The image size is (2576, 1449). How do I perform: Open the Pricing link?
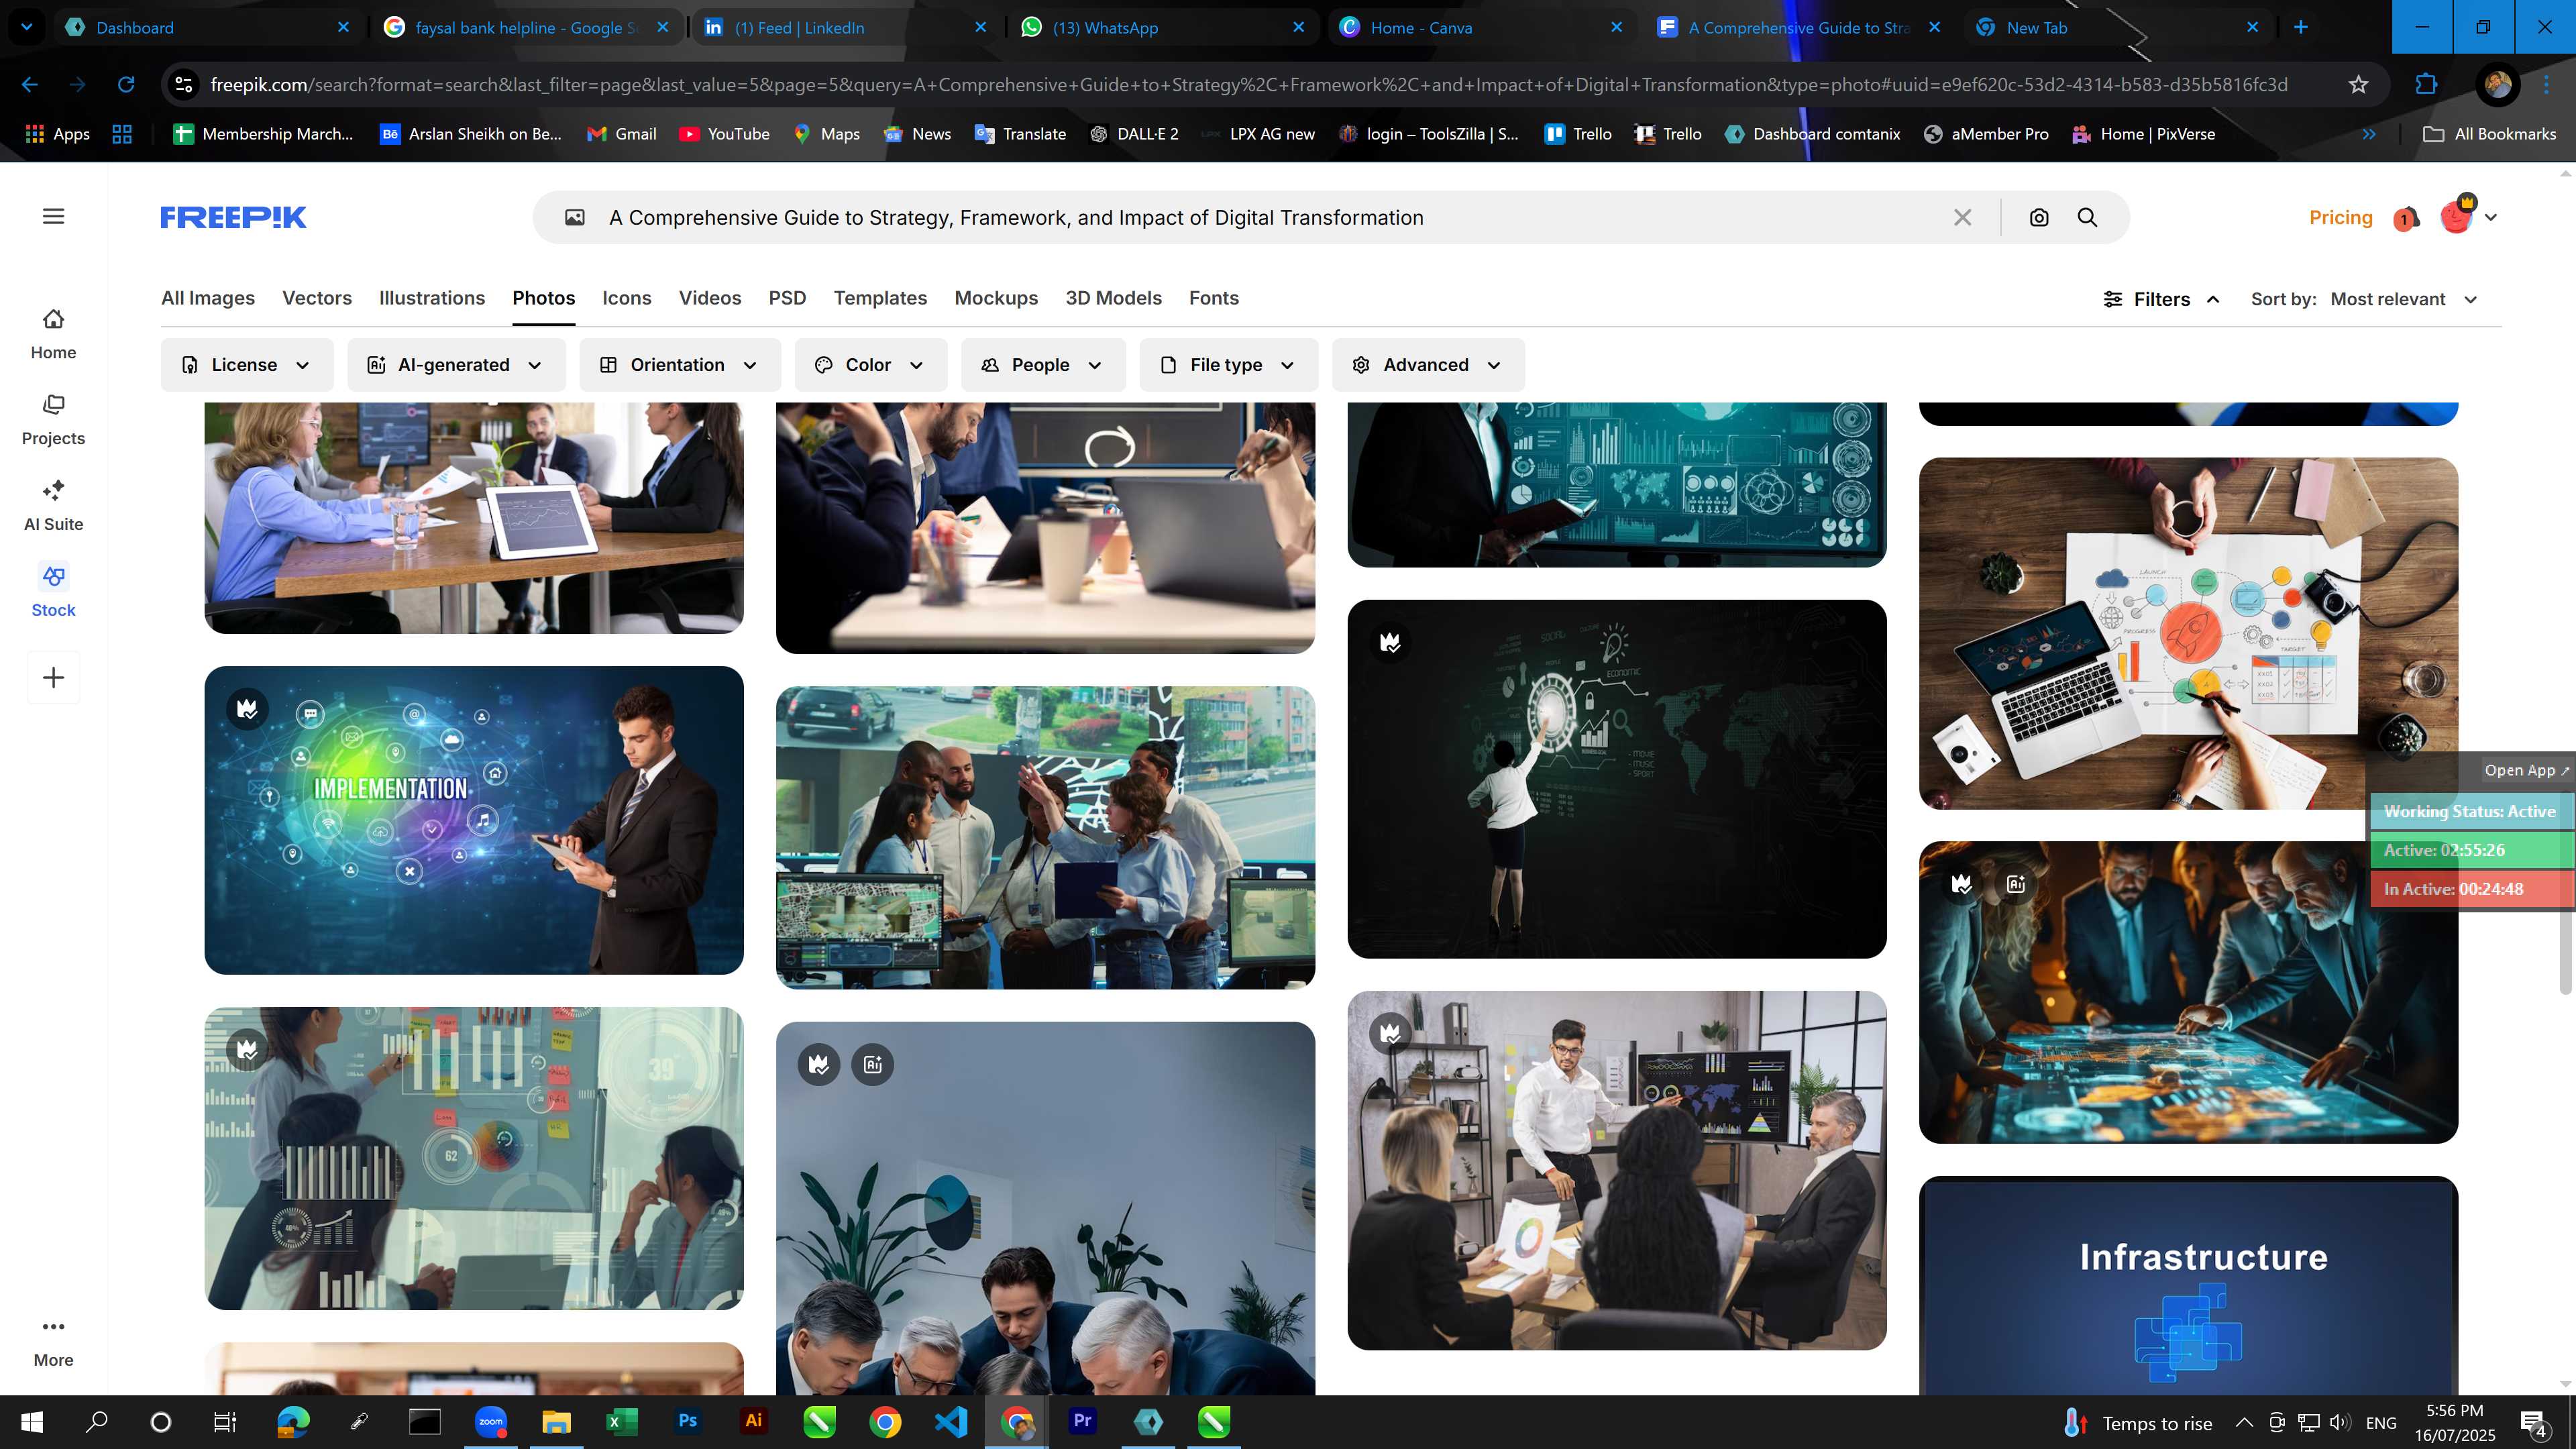tap(2341, 217)
